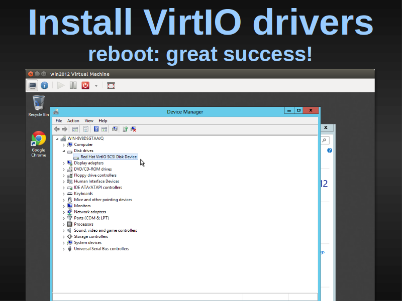
Task: Switch VM console to fullscreen
Action: (111, 85)
